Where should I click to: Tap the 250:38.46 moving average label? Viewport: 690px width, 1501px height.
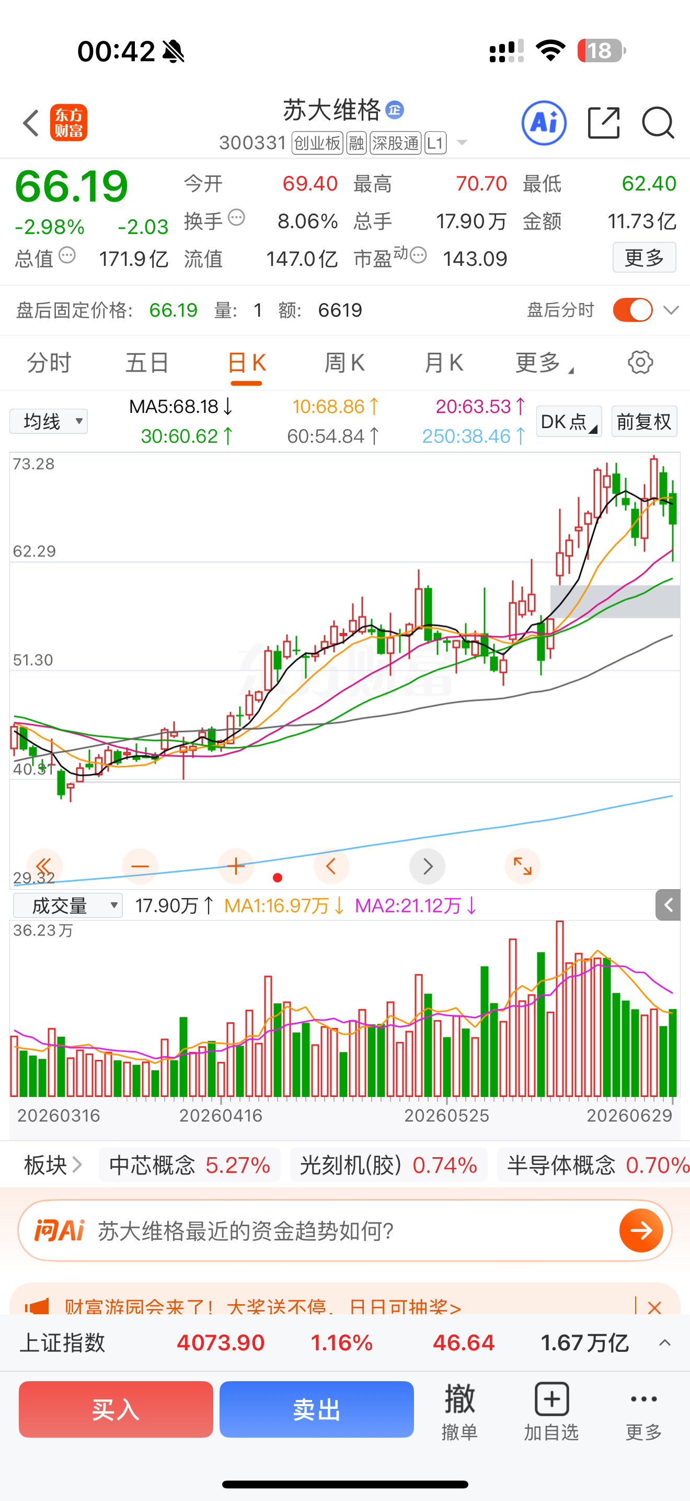(474, 436)
